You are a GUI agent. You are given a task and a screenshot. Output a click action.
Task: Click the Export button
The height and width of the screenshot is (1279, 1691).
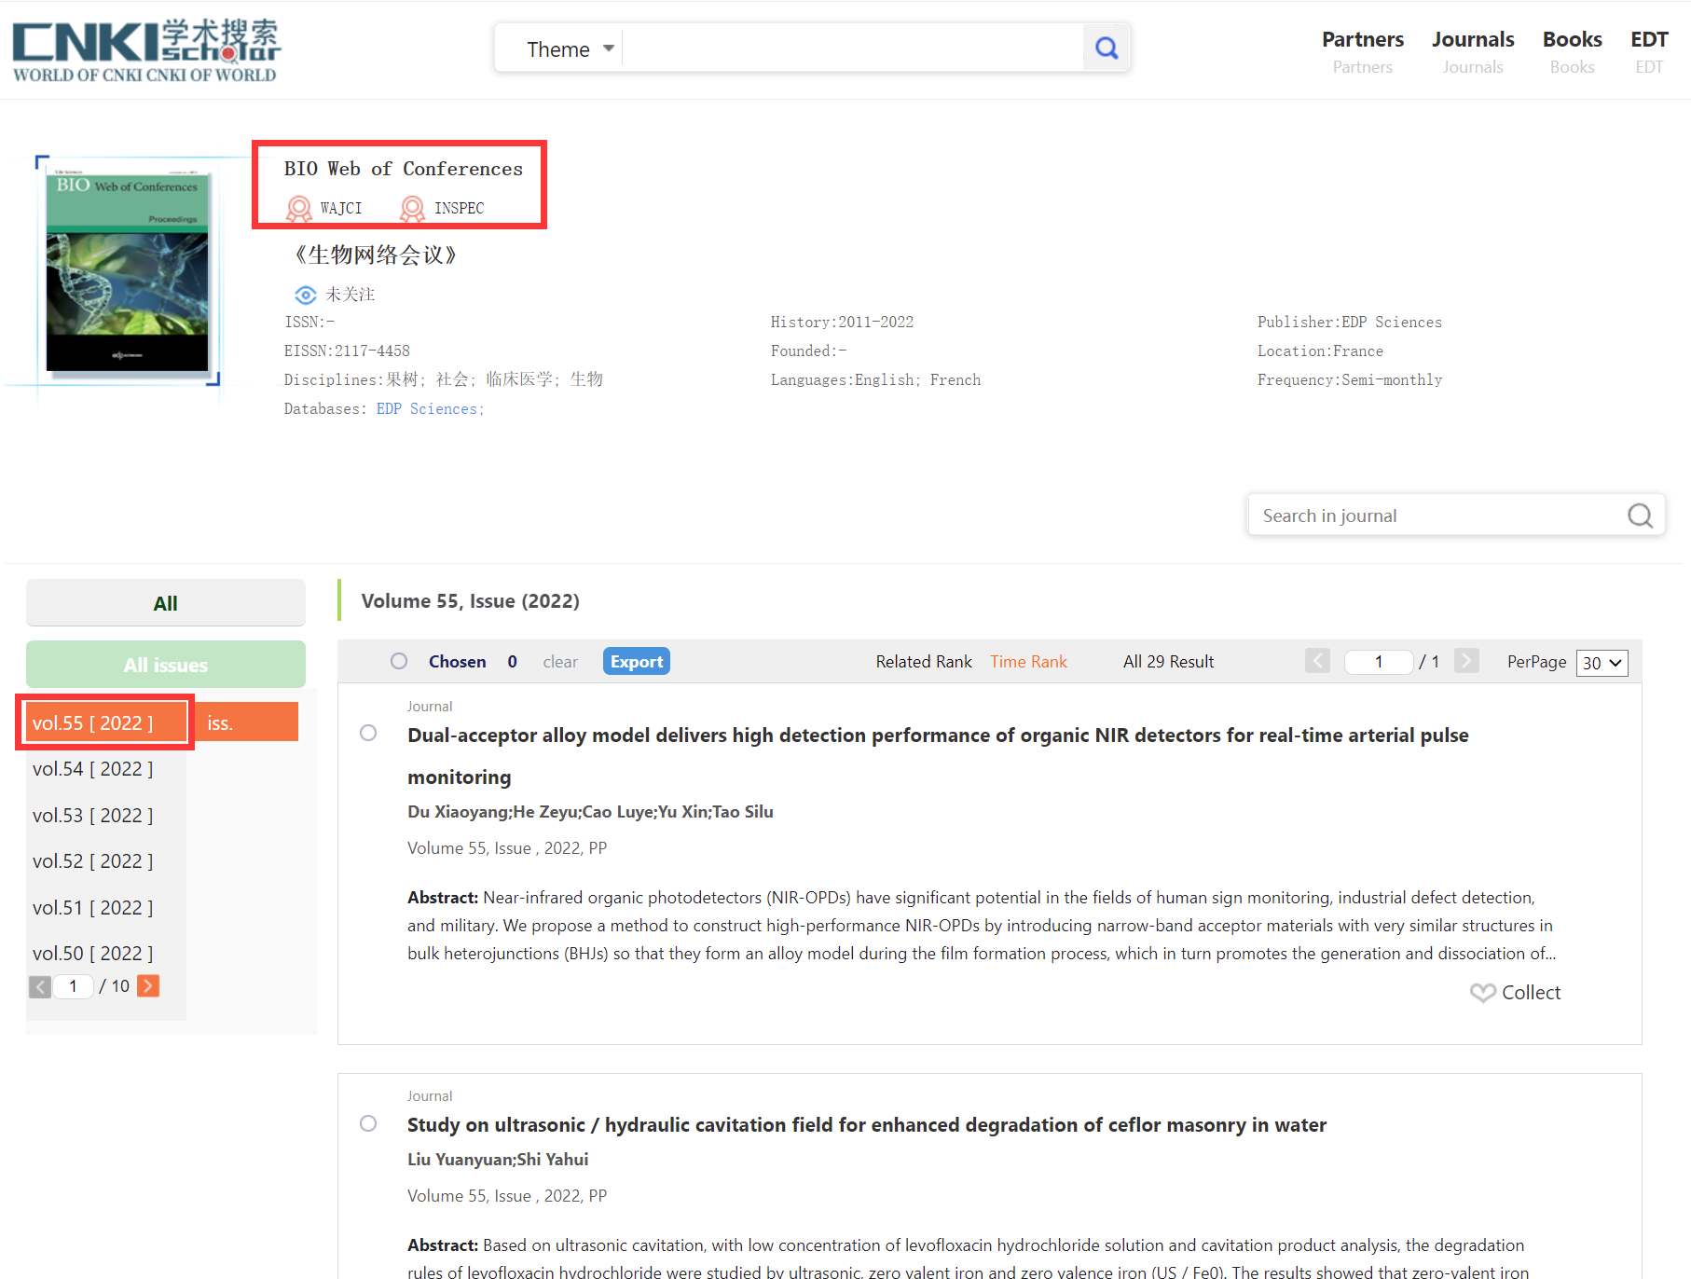(x=637, y=661)
